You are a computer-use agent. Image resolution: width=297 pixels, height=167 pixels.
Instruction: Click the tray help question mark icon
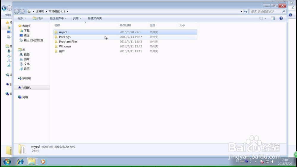point(247,161)
